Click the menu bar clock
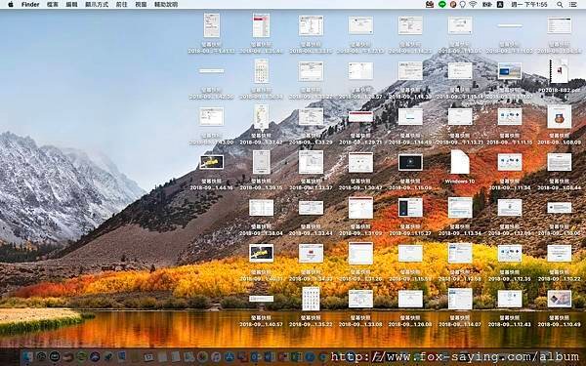 point(529,5)
